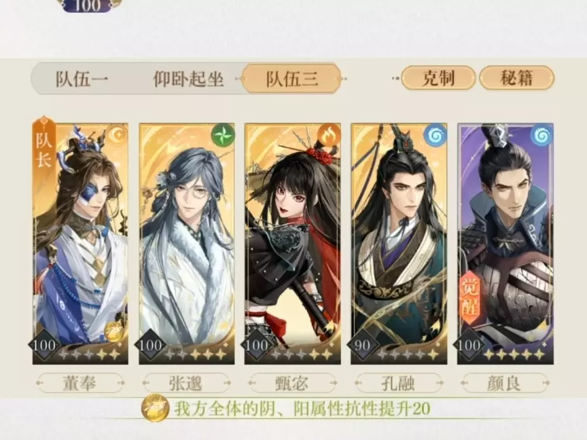Tap the green wind element icon on 张邈's card
The image size is (587, 440).
click(x=224, y=134)
